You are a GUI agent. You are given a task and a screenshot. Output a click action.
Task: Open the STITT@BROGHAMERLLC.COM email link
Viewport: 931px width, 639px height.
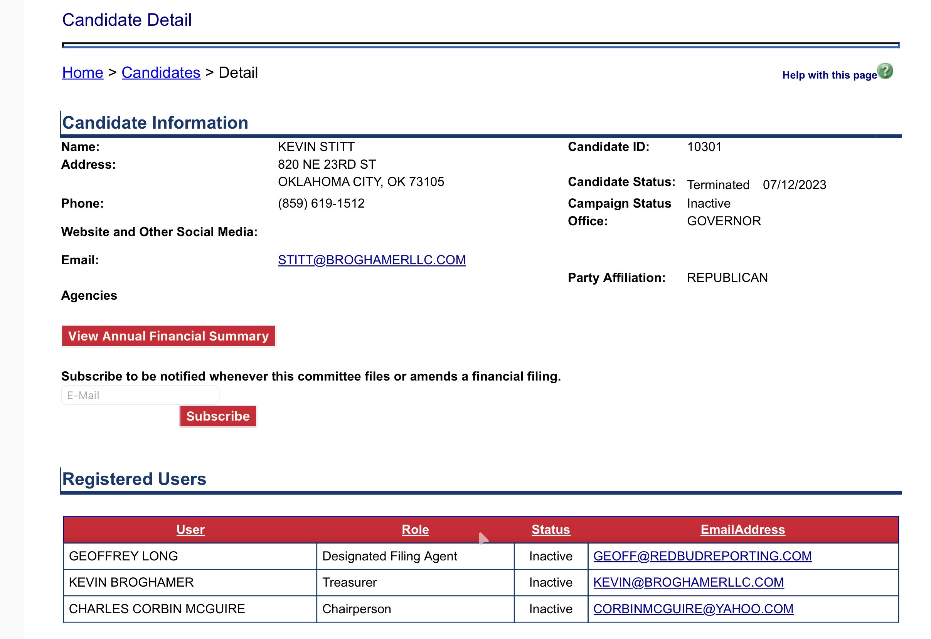coord(371,260)
